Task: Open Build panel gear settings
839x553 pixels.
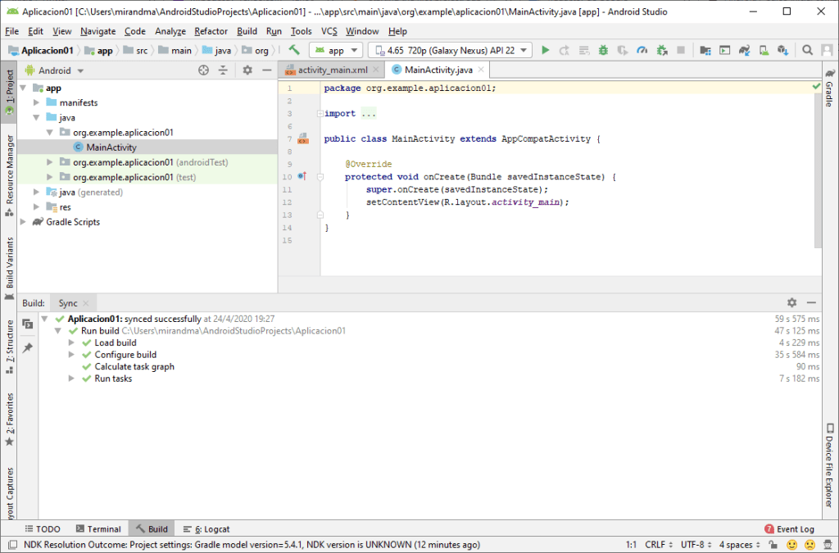Action: tap(791, 303)
